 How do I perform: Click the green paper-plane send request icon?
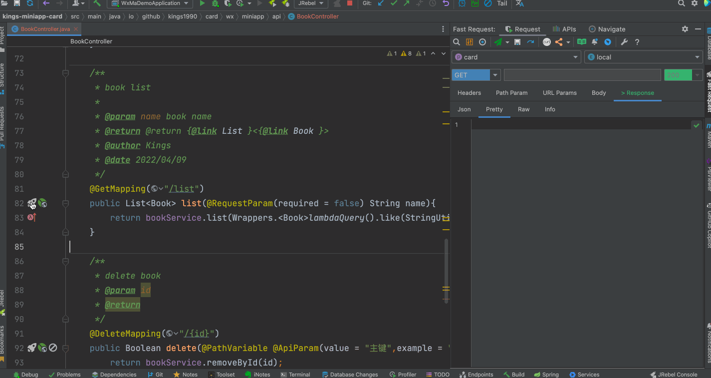point(498,42)
